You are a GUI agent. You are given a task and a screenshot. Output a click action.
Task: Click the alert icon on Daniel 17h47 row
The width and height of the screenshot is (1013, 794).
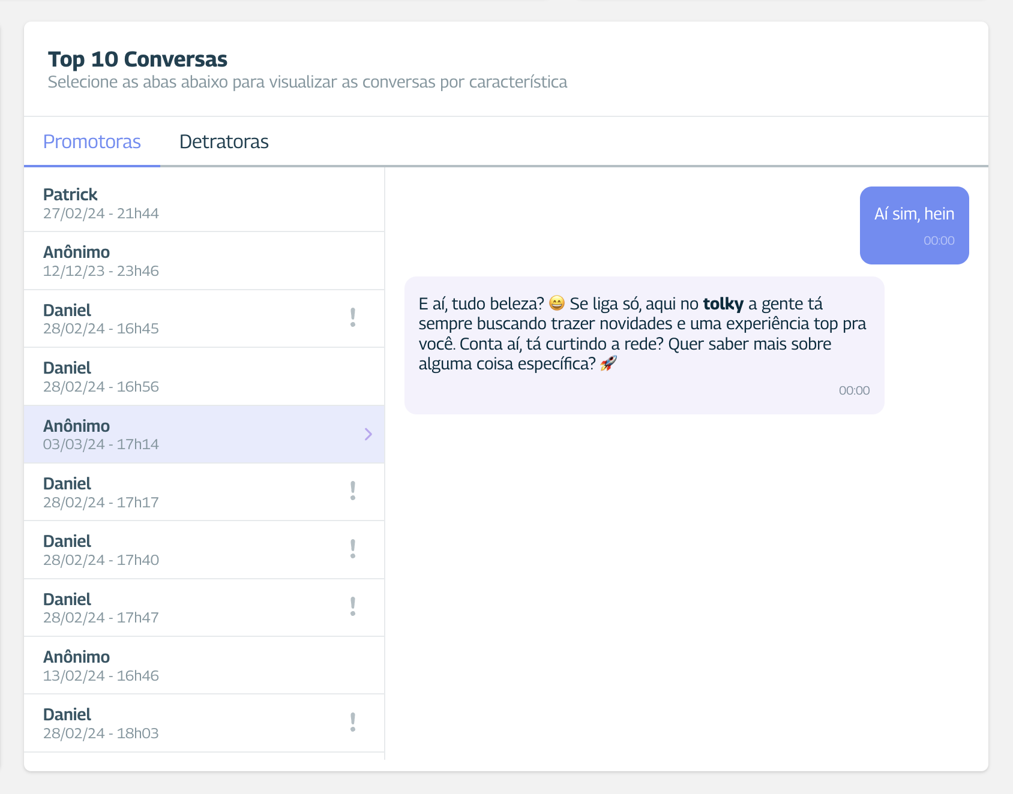pyautogui.click(x=353, y=606)
